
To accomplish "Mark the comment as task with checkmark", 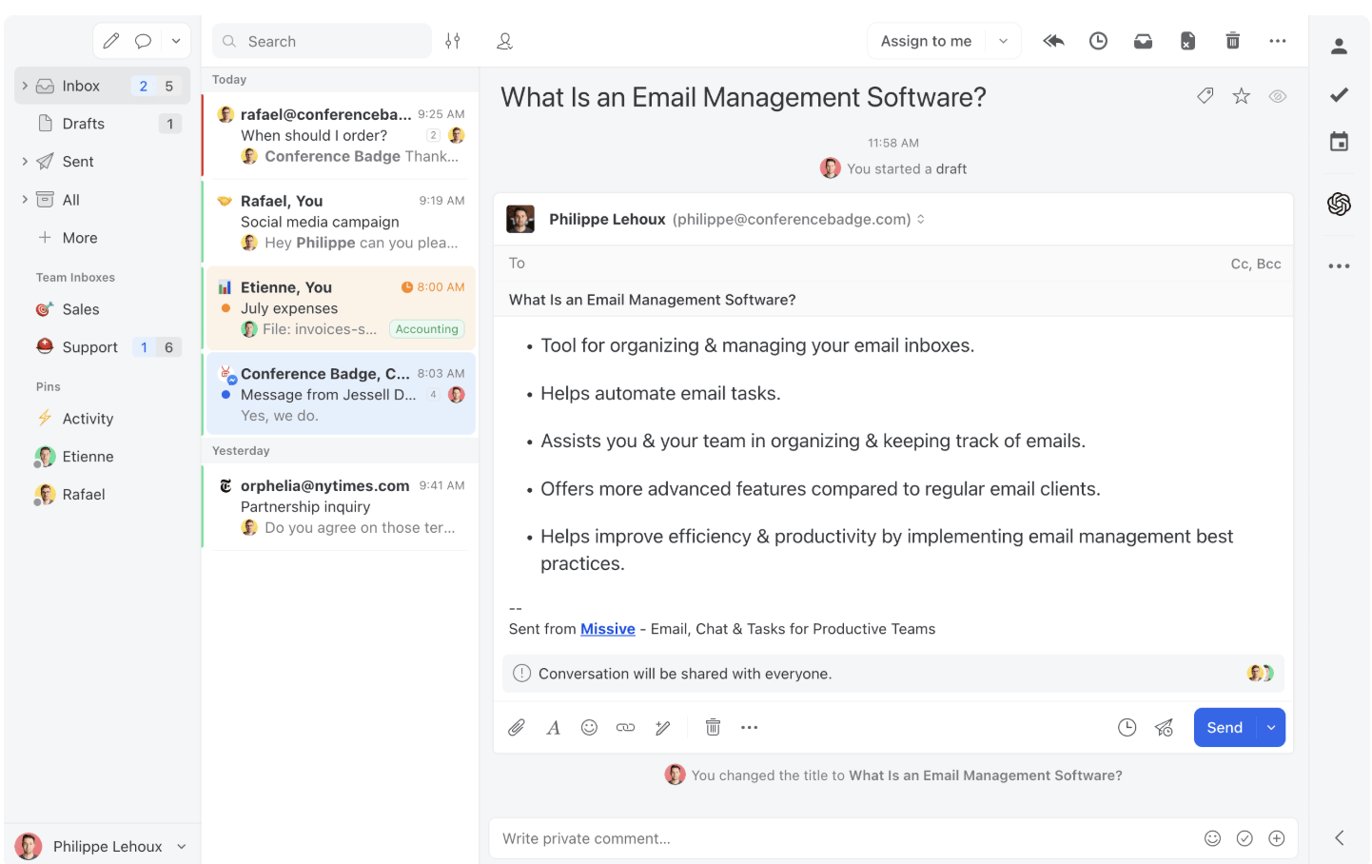I will tap(1245, 838).
